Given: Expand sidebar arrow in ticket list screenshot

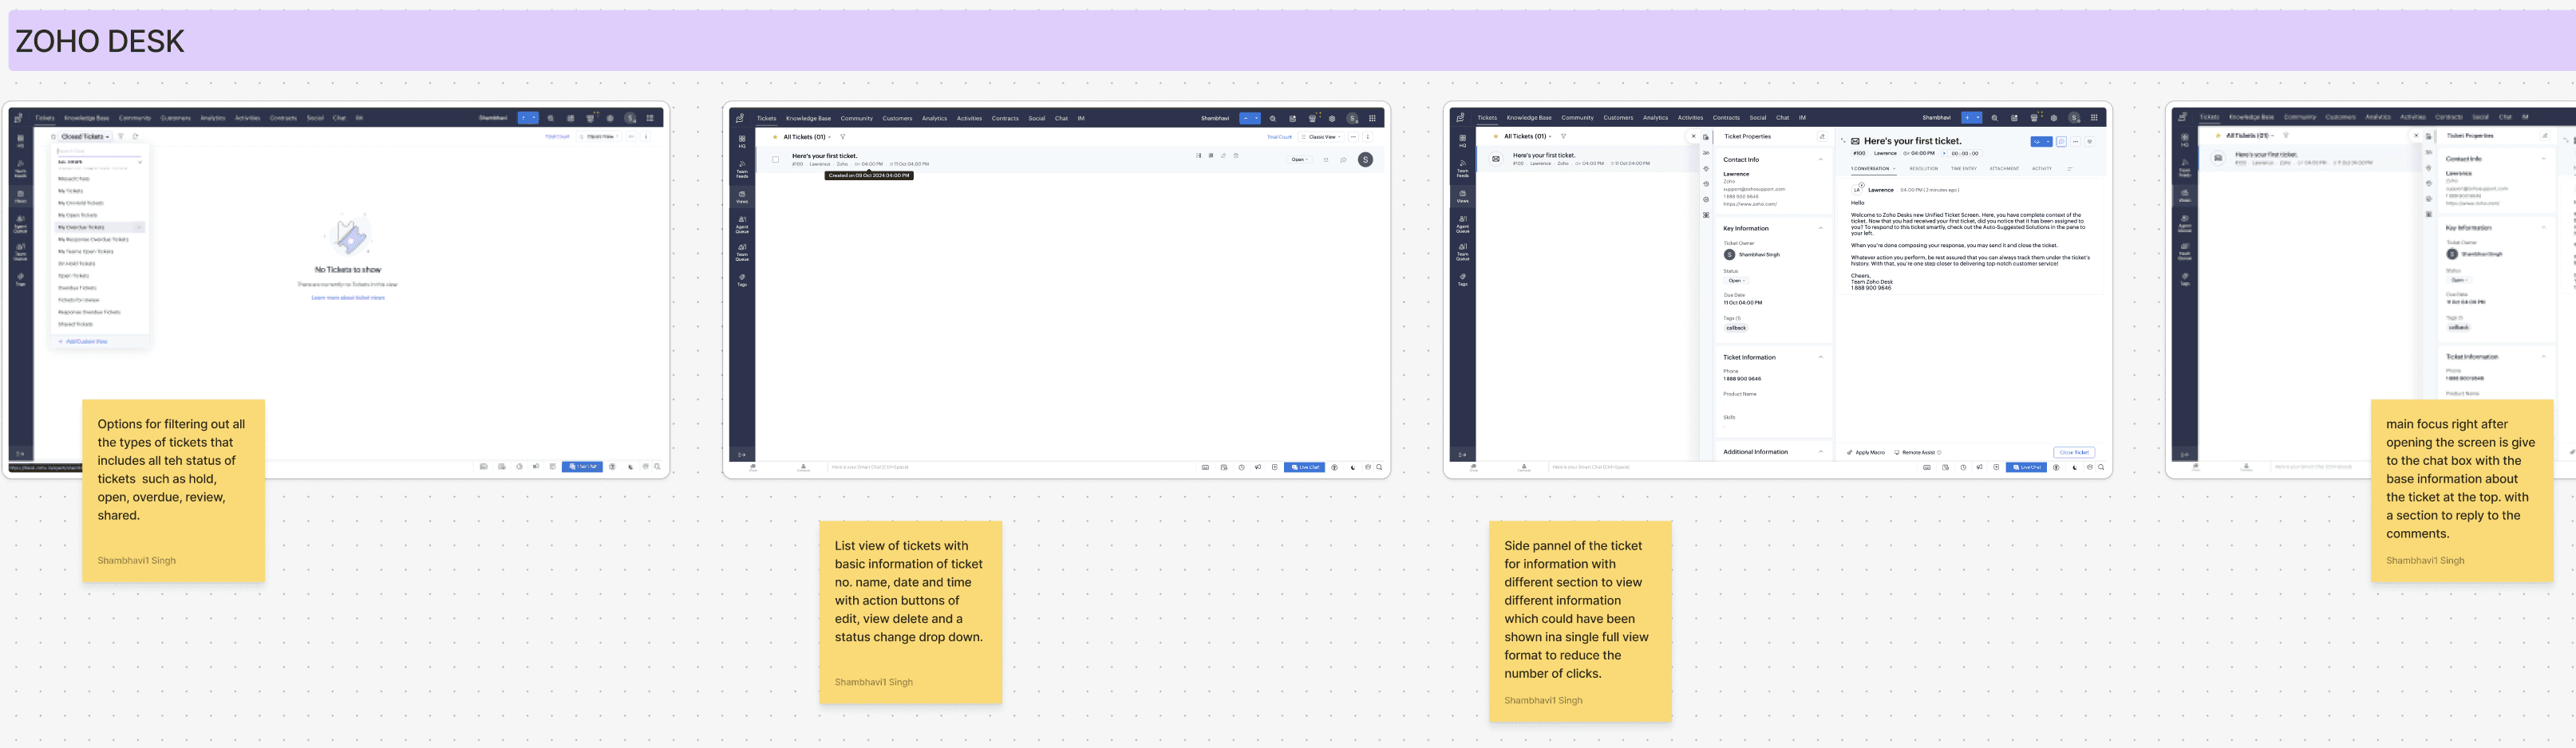Looking at the screenshot, I should [742, 455].
